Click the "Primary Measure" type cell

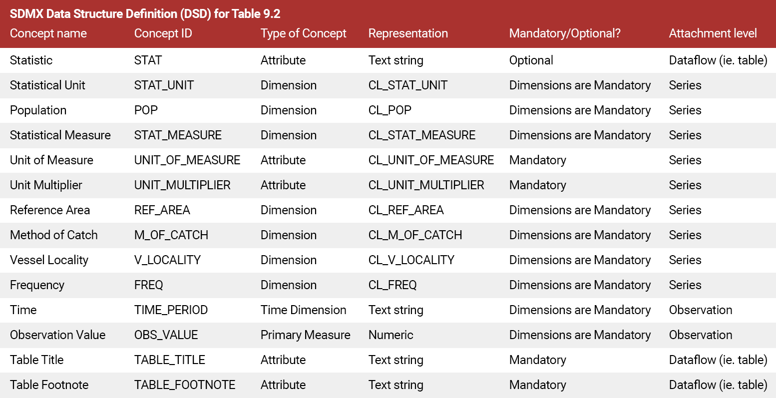(305, 335)
